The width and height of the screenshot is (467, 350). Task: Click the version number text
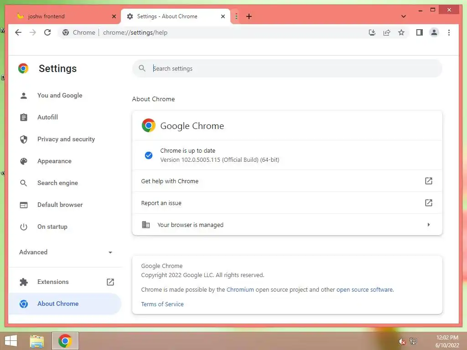click(x=220, y=160)
